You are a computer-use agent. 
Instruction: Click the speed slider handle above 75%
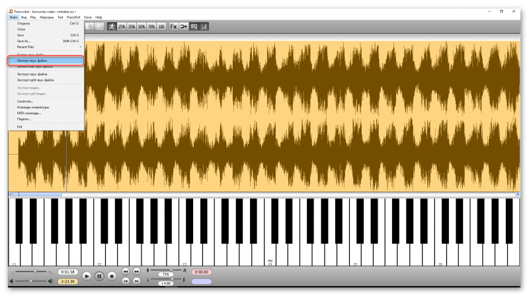coord(171,270)
